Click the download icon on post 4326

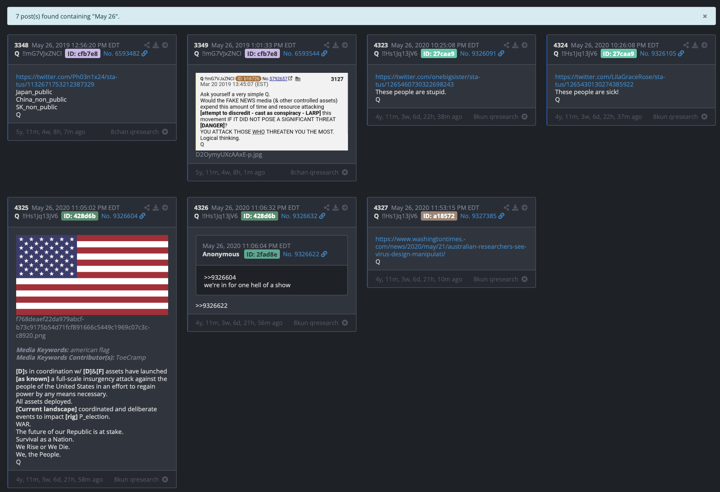pos(336,208)
